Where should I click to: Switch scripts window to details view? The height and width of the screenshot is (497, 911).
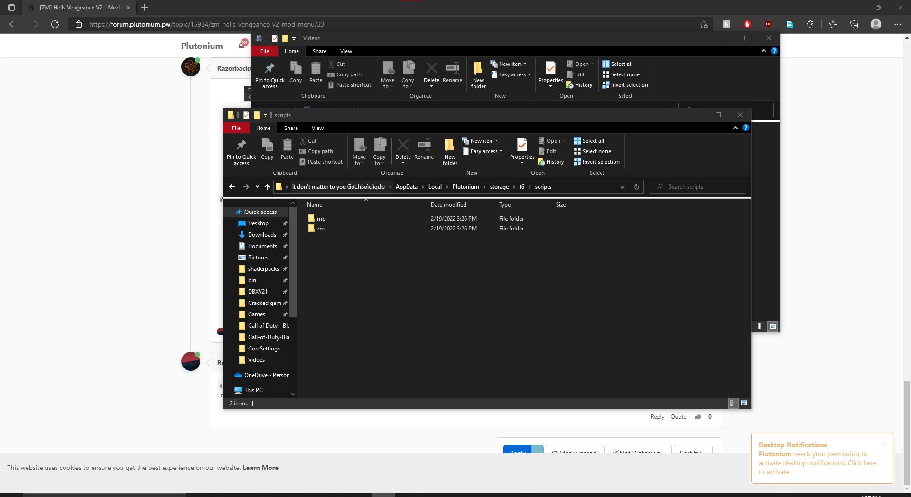[x=732, y=403]
